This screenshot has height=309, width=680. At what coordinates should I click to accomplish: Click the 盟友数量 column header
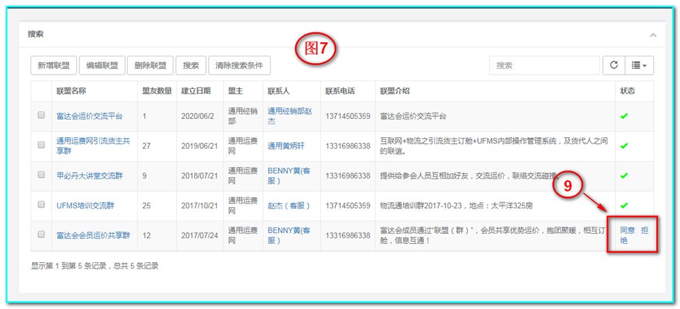[x=157, y=91]
